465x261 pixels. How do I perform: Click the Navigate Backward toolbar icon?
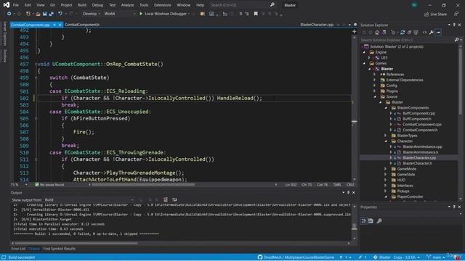pos(9,14)
